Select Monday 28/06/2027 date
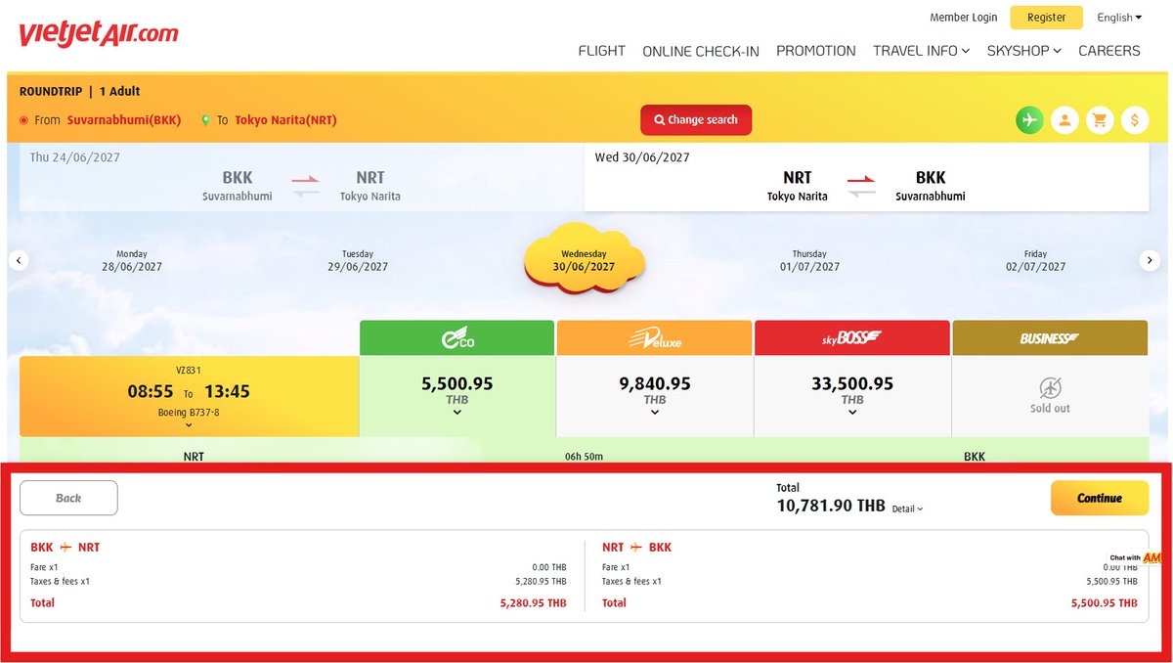 pyautogui.click(x=132, y=261)
